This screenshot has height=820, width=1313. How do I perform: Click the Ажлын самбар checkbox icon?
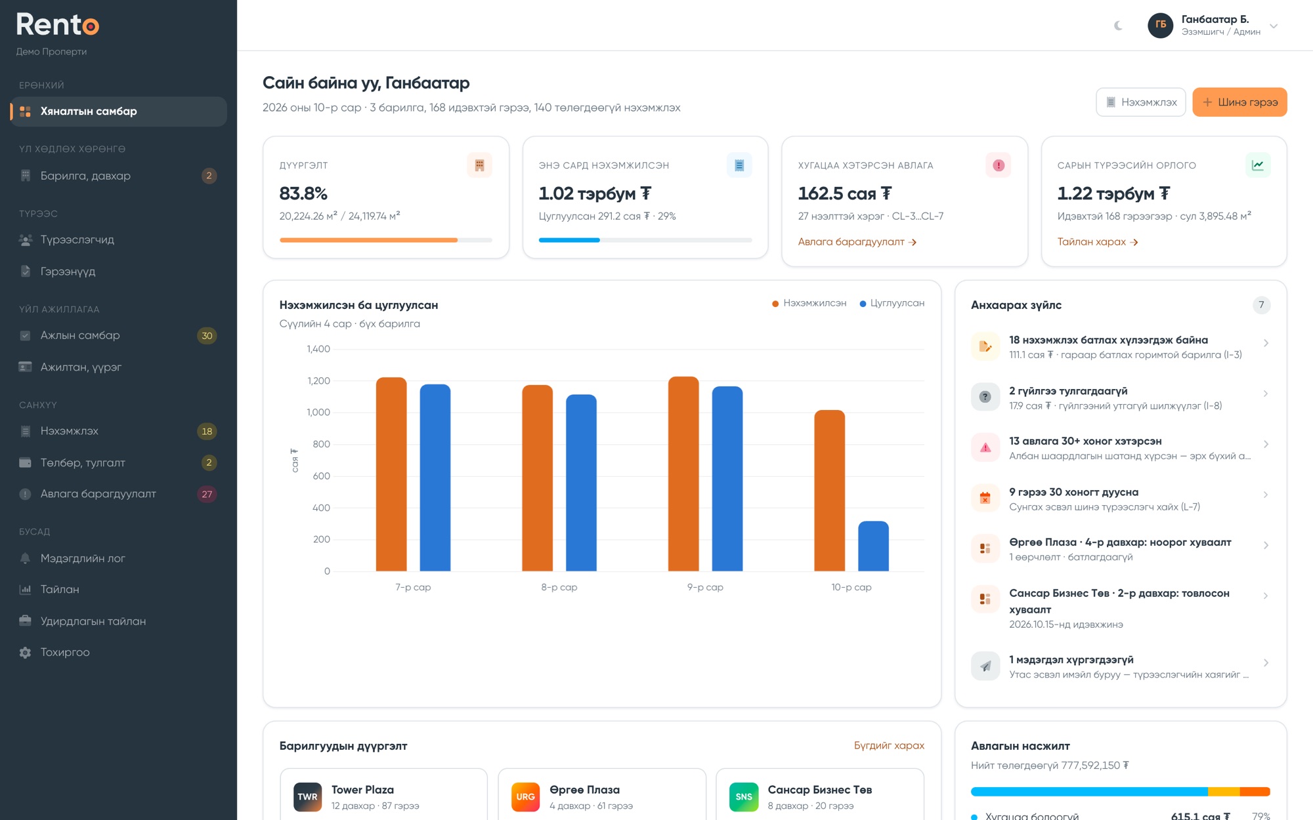tap(25, 335)
